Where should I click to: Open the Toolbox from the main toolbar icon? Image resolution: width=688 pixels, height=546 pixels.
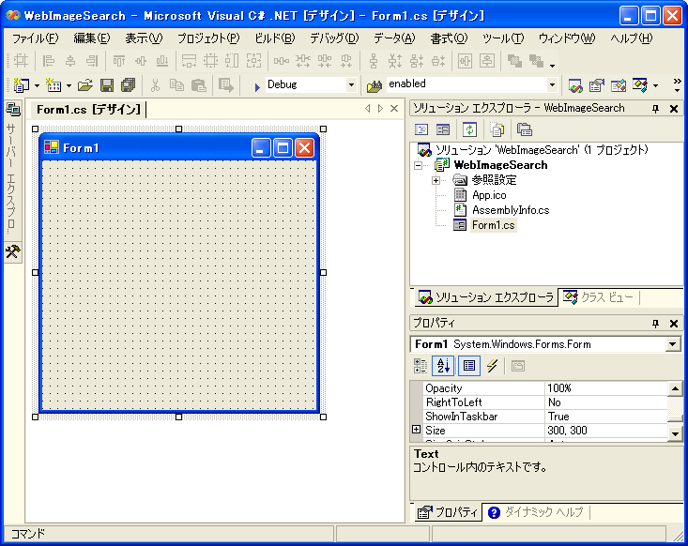click(x=619, y=85)
